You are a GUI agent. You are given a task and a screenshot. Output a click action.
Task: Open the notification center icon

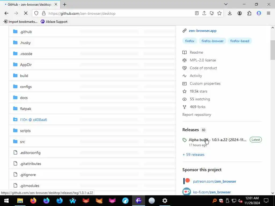pyautogui.click(x=266, y=201)
